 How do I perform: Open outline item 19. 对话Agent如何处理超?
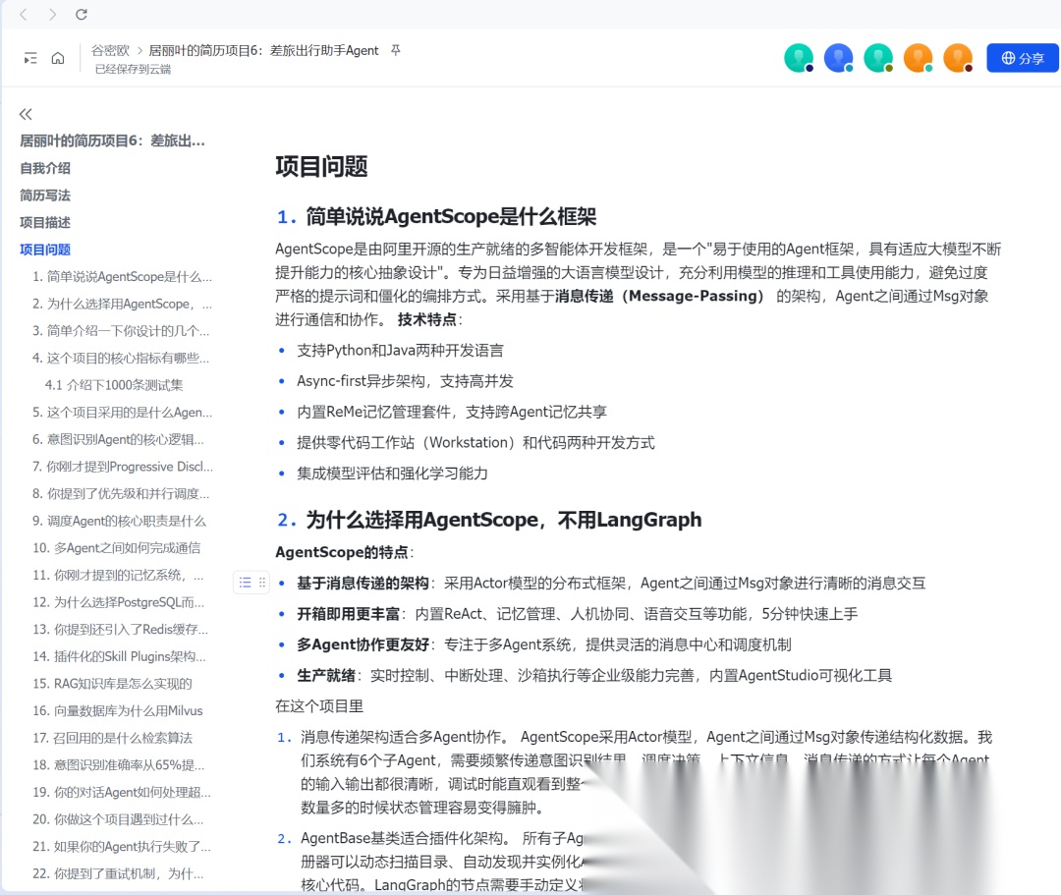click(122, 792)
